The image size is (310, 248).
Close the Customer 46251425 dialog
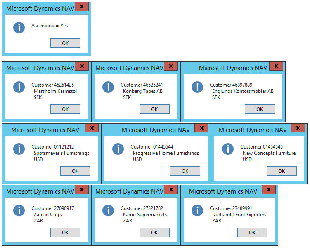click(82, 66)
